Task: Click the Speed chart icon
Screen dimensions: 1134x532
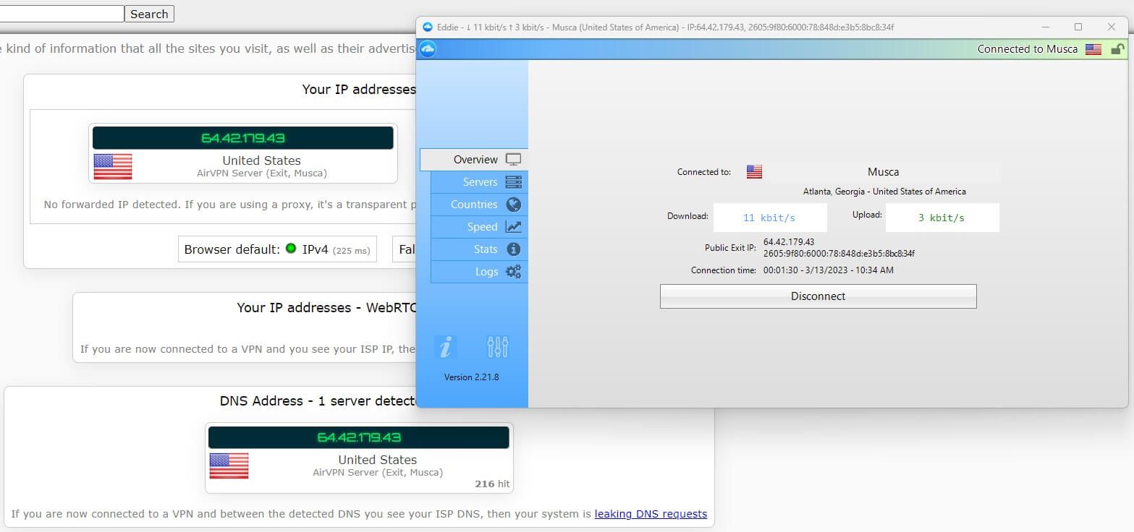Action: (x=513, y=227)
